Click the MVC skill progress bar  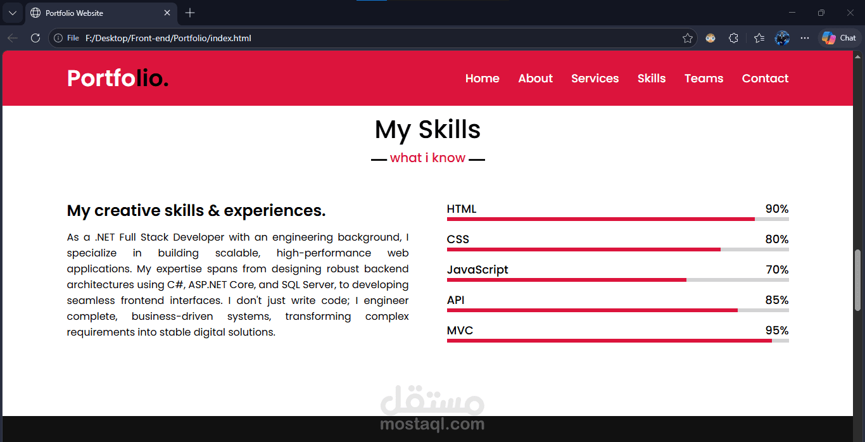point(618,341)
